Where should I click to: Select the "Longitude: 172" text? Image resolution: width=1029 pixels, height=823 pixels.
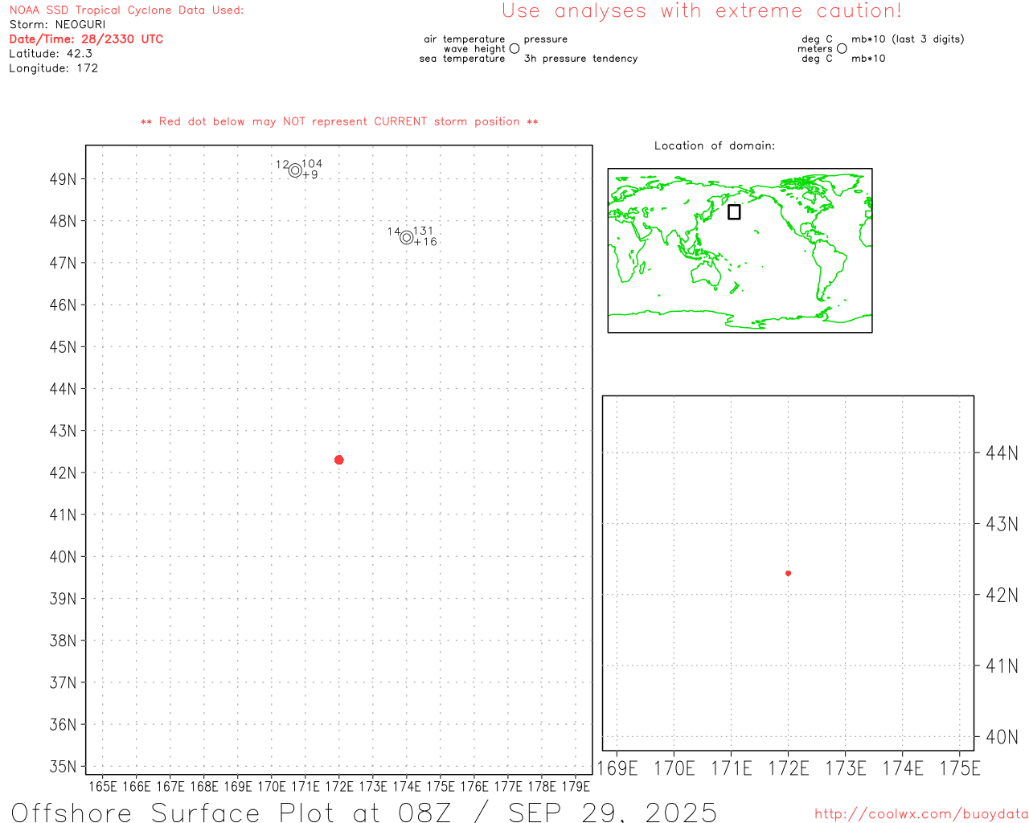coord(53,68)
